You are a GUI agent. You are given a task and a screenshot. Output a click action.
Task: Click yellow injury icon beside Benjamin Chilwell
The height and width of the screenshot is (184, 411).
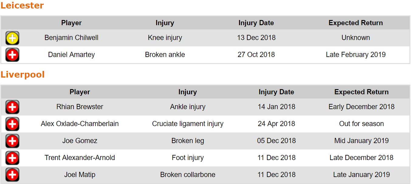(x=12, y=38)
